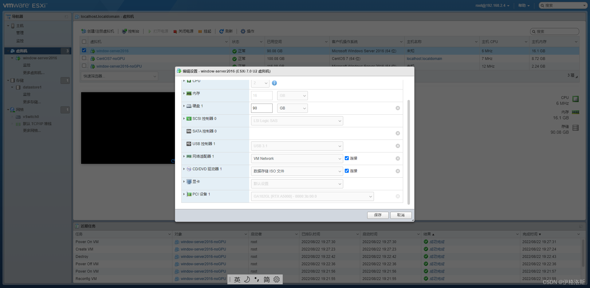Viewport: 590px width, 288px height.
Task: Open the Actions gear menu
Action: pyautogui.click(x=247, y=31)
